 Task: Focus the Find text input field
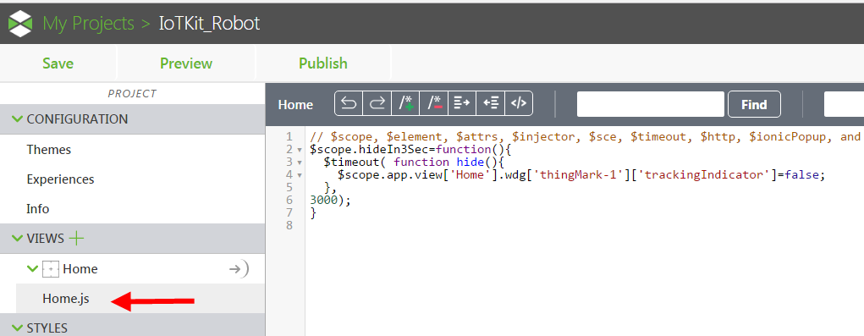point(650,104)
